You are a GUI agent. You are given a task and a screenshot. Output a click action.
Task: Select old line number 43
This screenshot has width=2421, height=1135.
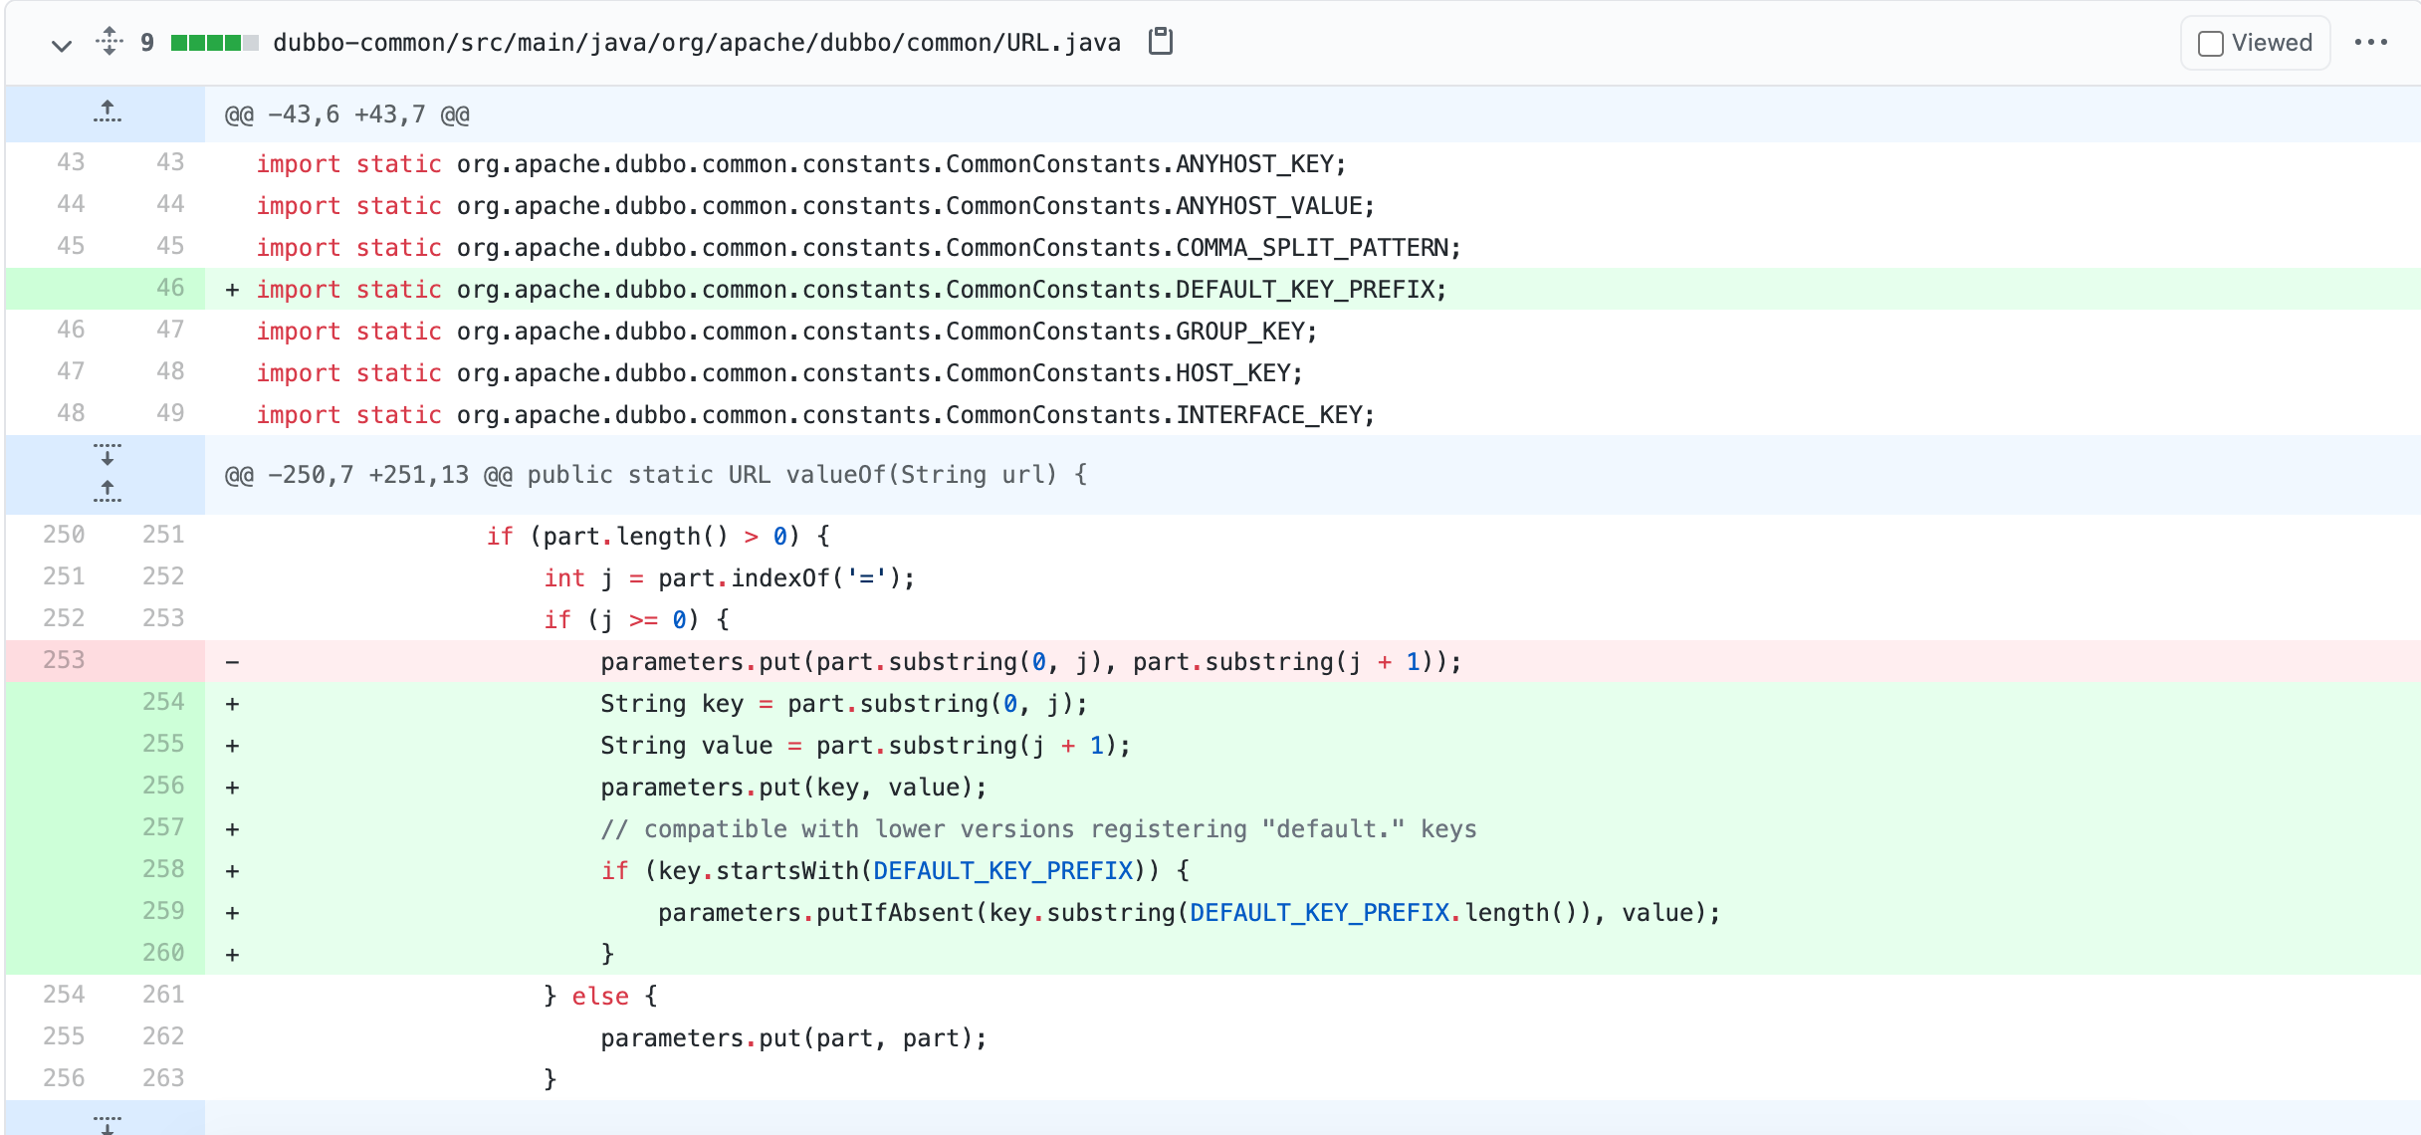click(71, 162)
